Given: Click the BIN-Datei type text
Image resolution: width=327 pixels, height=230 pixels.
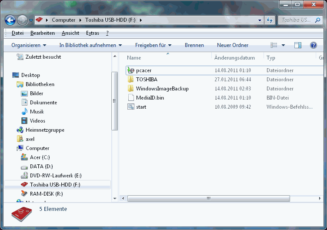Looking at the screenshot, I should (x=277, y=98).
